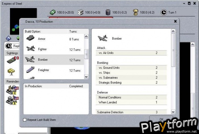This screenshot has height=134, width=199.
Task: Click the large Bomber icon in details pane
Action: pos(103,38)
